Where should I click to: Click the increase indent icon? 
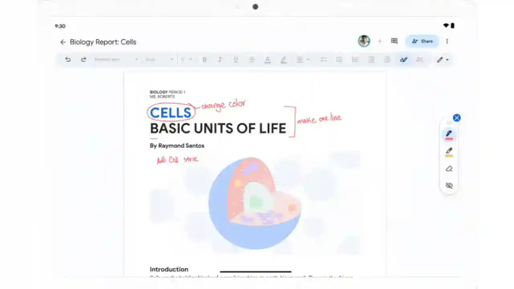point(386,59)
